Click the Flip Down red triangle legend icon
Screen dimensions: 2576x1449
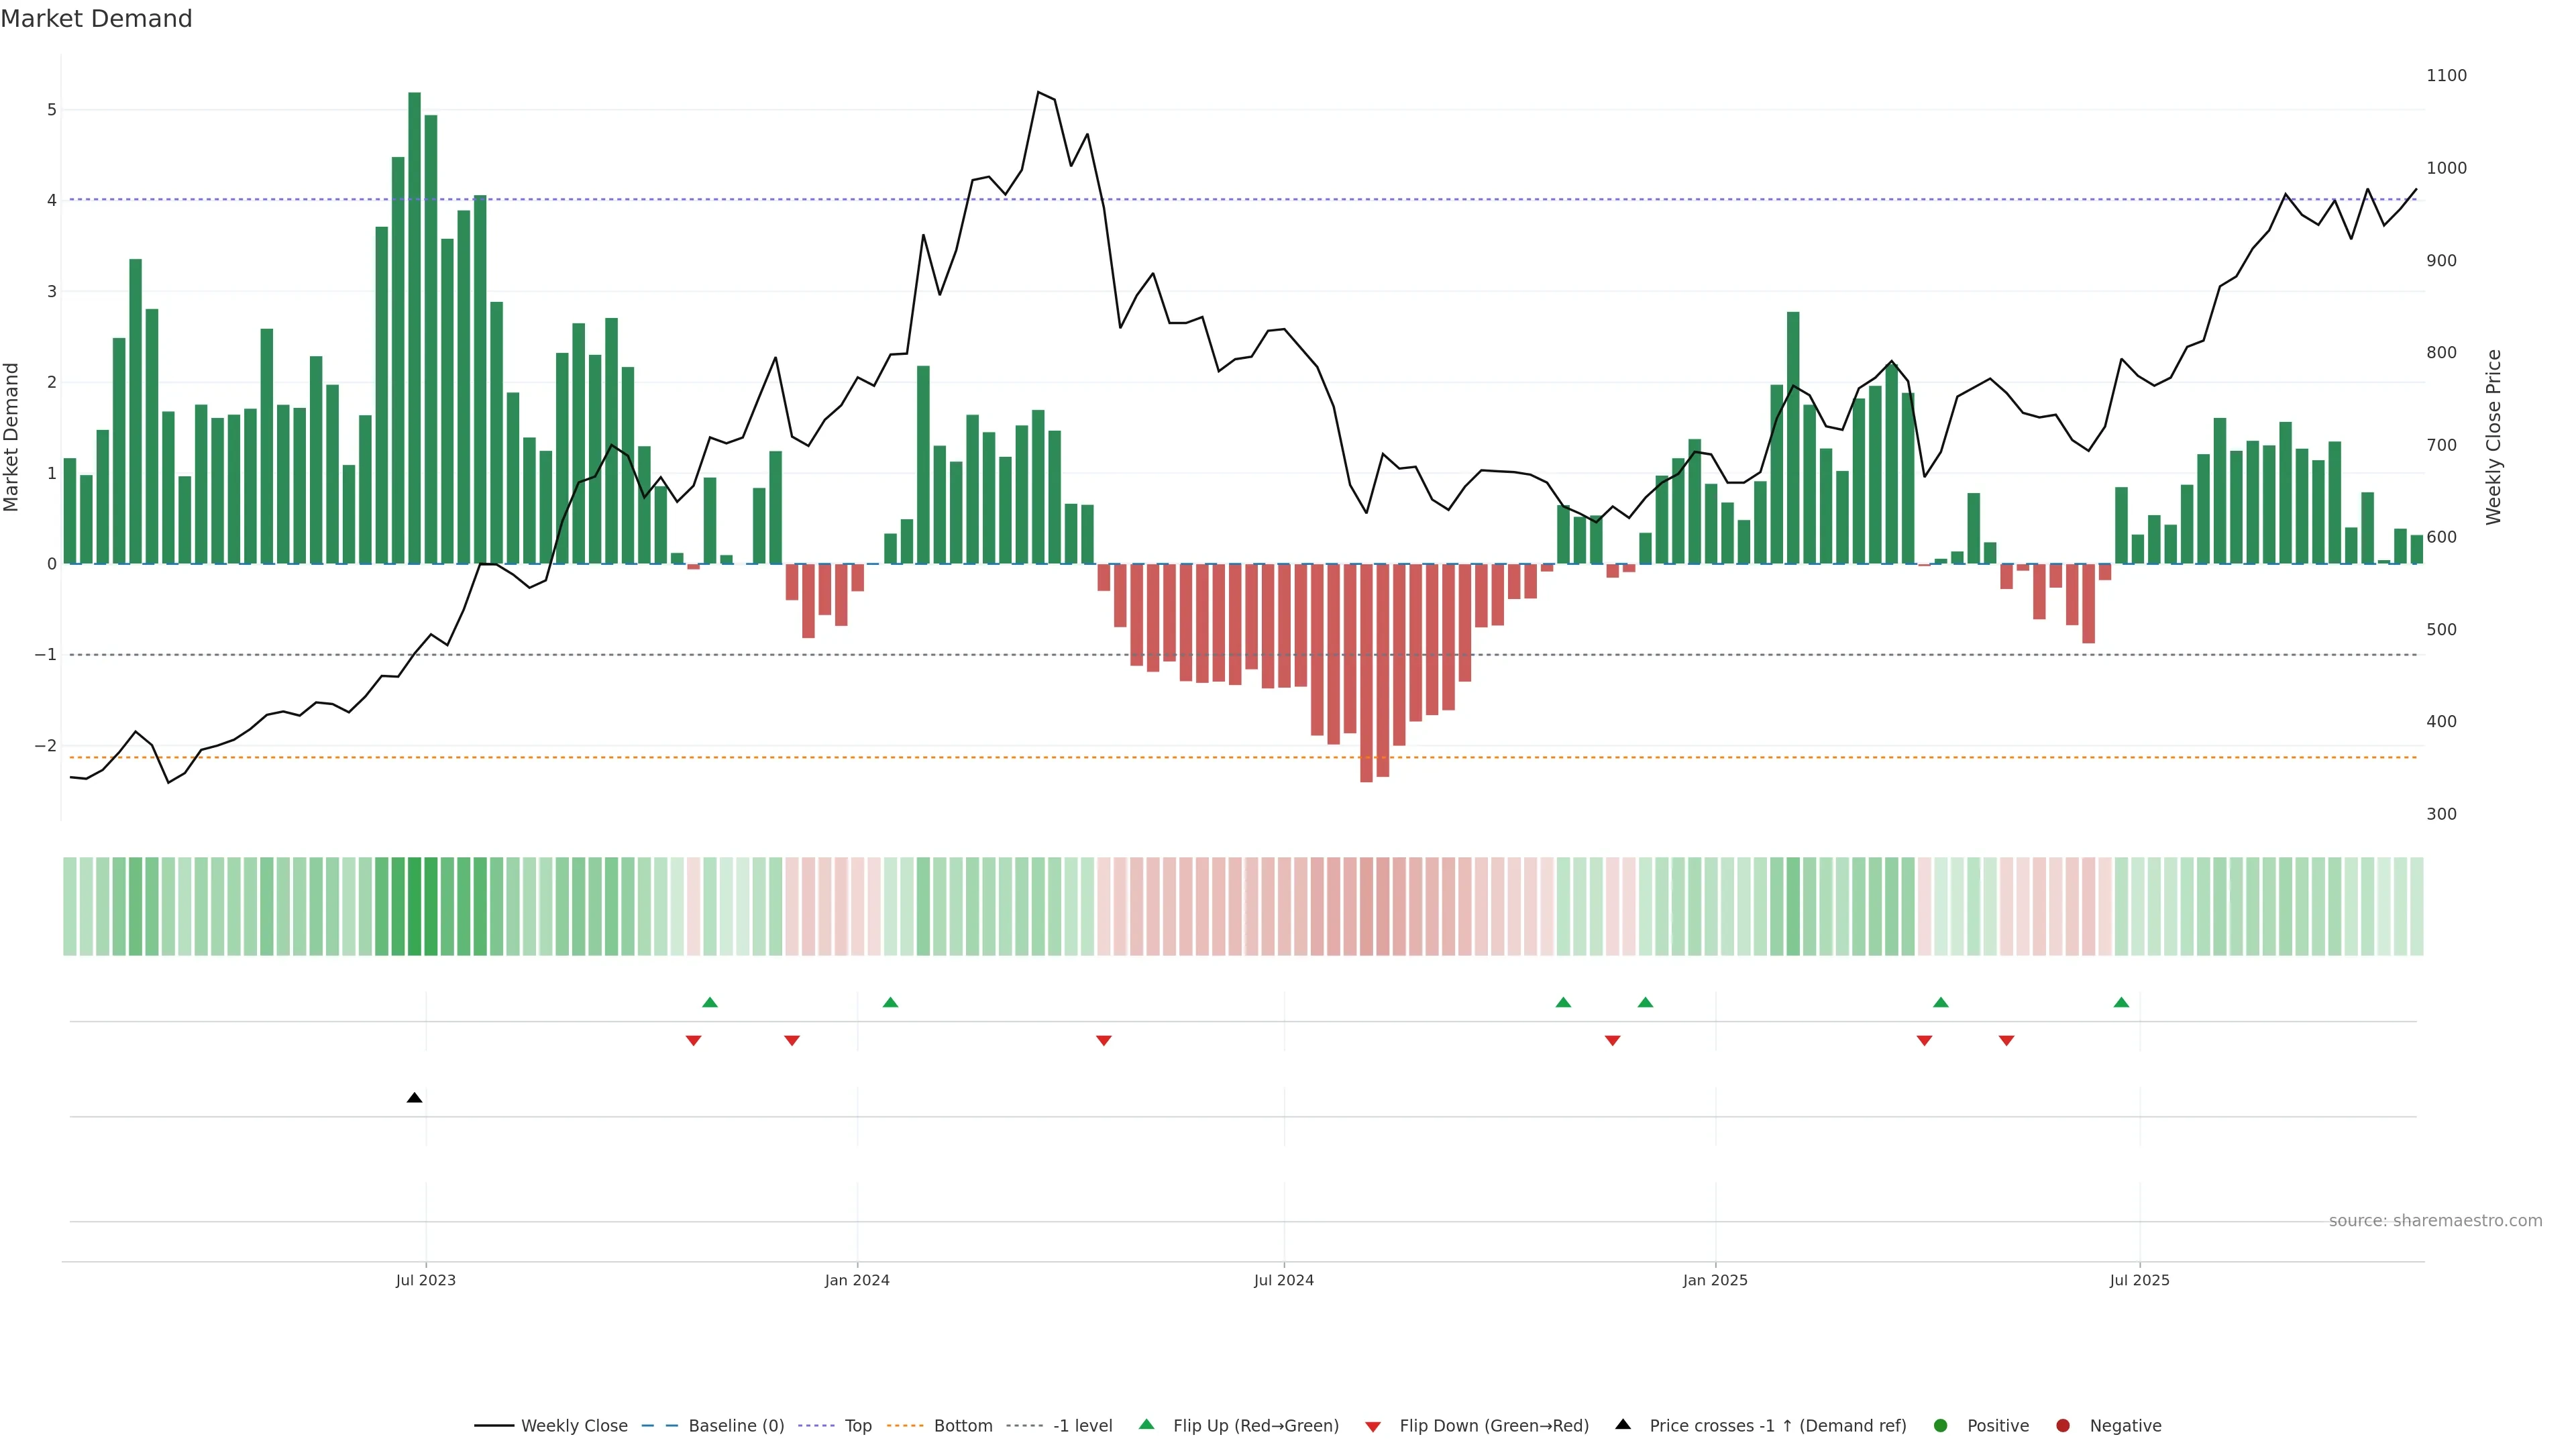(x=1373, y=1426)
